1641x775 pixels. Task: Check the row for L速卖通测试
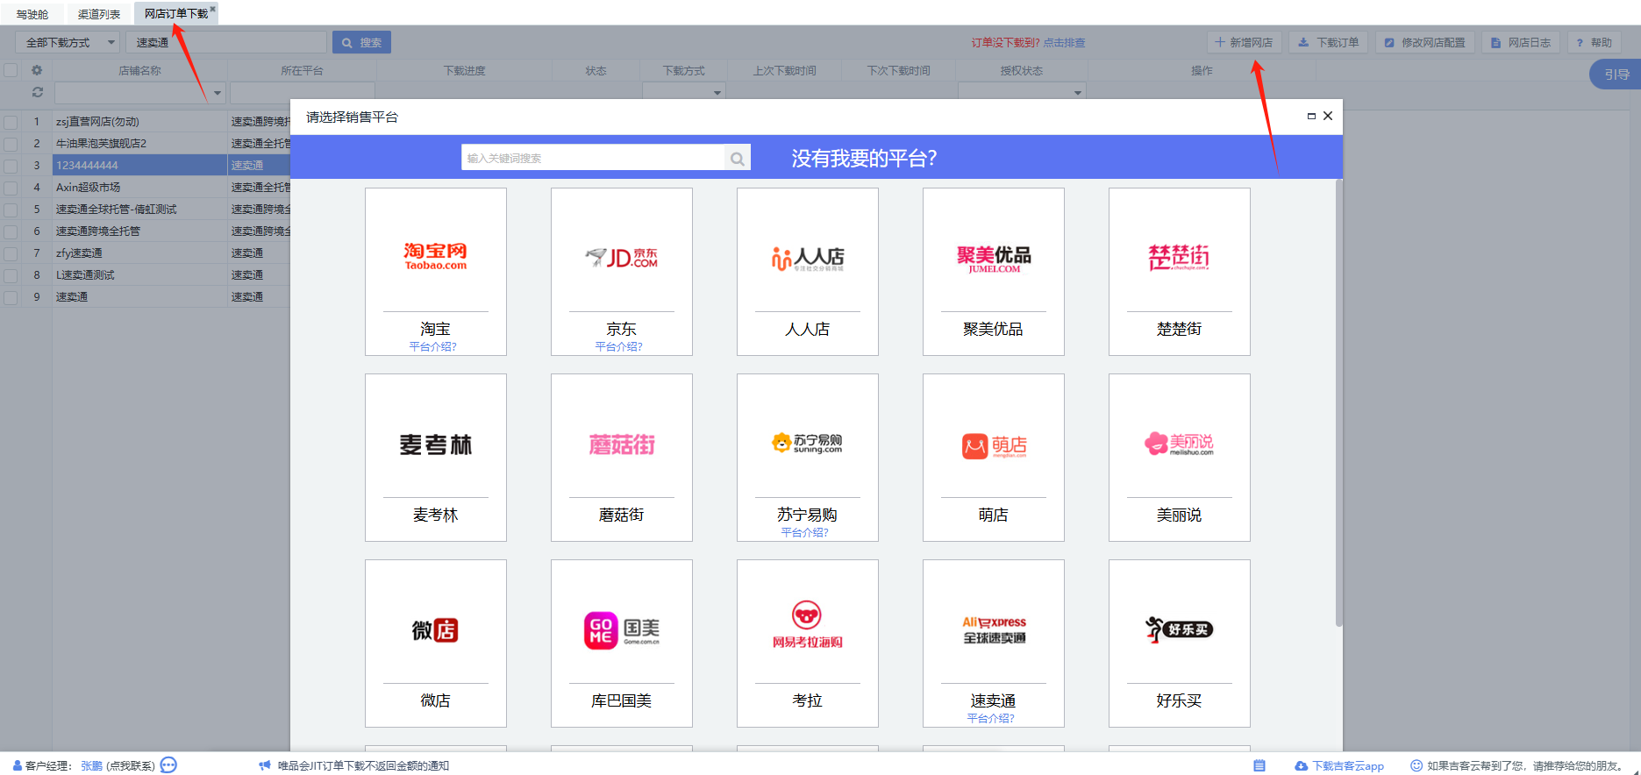pos(11,275)
